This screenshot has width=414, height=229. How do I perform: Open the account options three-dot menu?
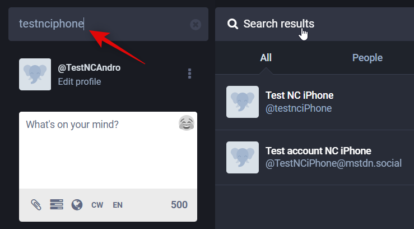pos(190,74)
